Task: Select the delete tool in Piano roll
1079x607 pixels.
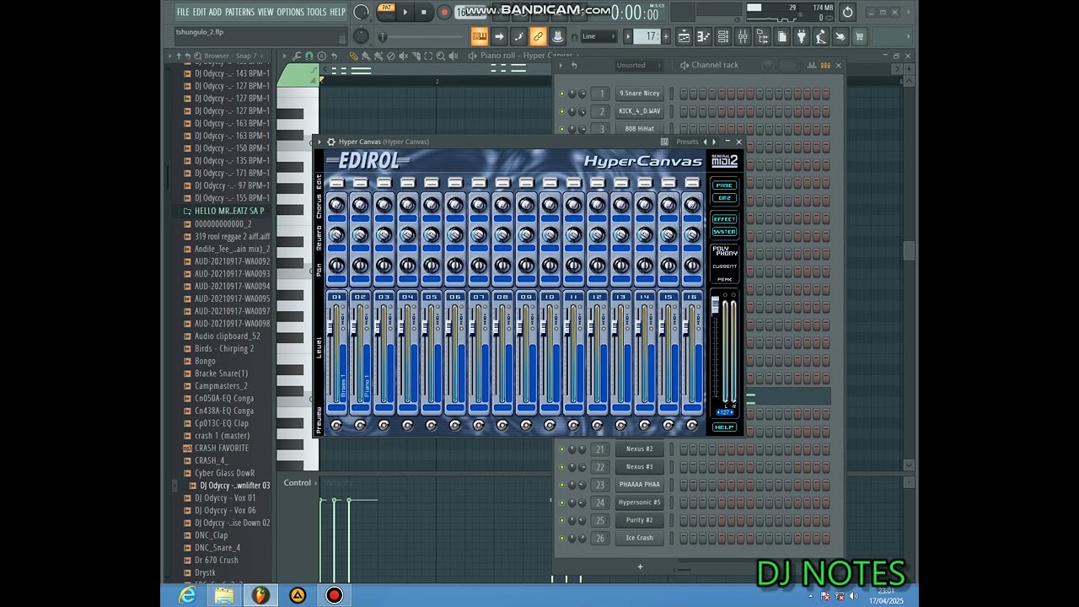Action: 391,56
